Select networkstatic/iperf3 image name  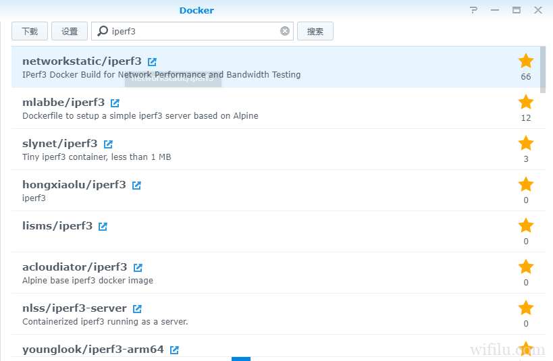pos(82,61)
